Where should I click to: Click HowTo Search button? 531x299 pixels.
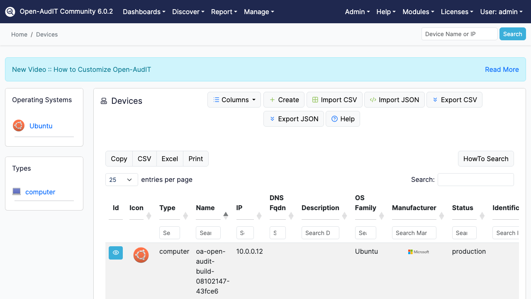(x=486, y=159)
